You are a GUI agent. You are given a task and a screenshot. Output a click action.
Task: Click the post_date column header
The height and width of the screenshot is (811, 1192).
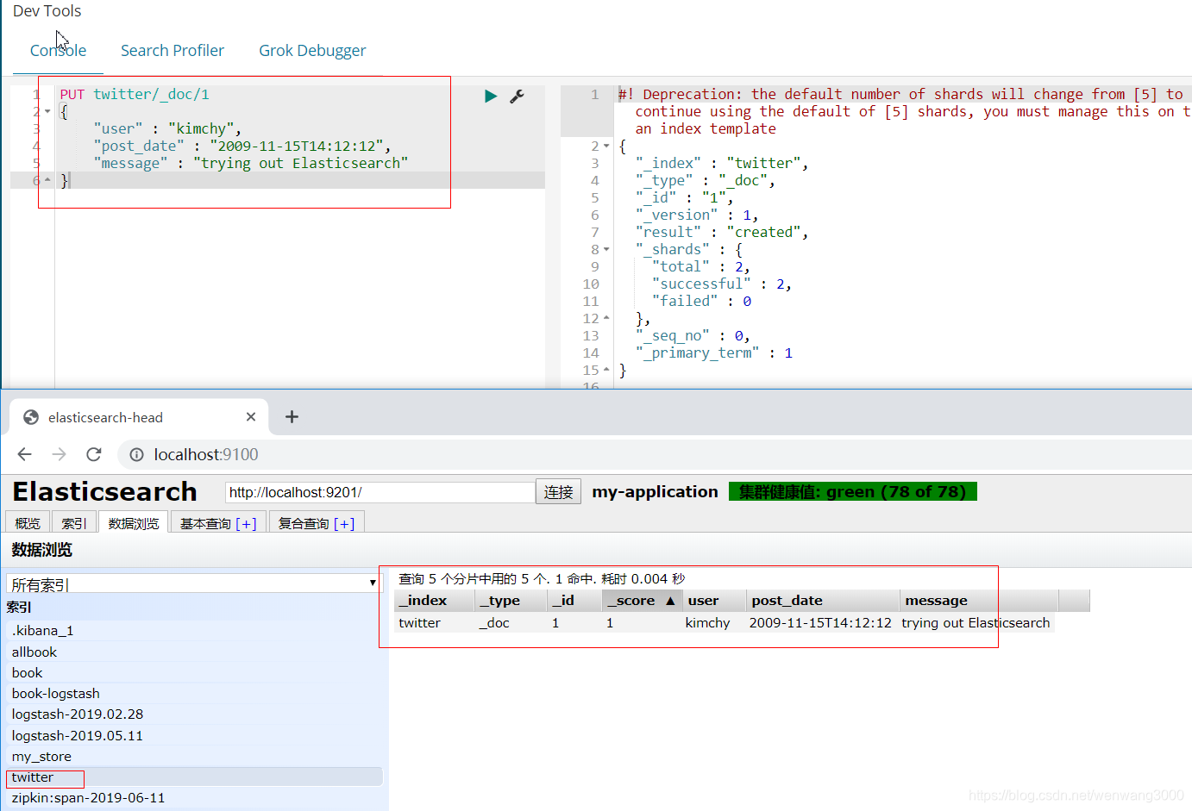(823, 601)
